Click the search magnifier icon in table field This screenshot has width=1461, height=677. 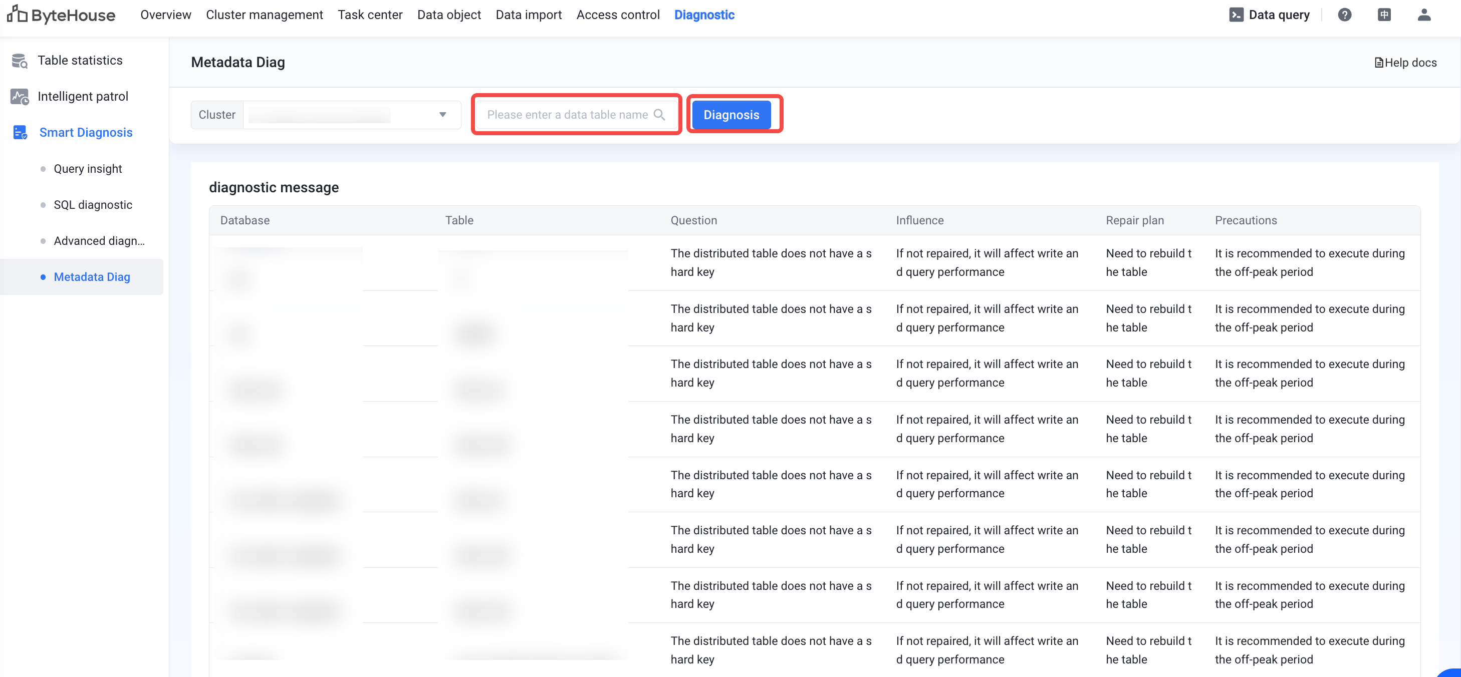pos(659,115)
